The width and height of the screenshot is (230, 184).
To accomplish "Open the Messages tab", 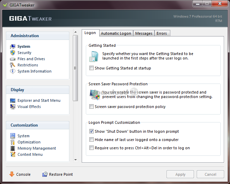I will pos(144,33).
